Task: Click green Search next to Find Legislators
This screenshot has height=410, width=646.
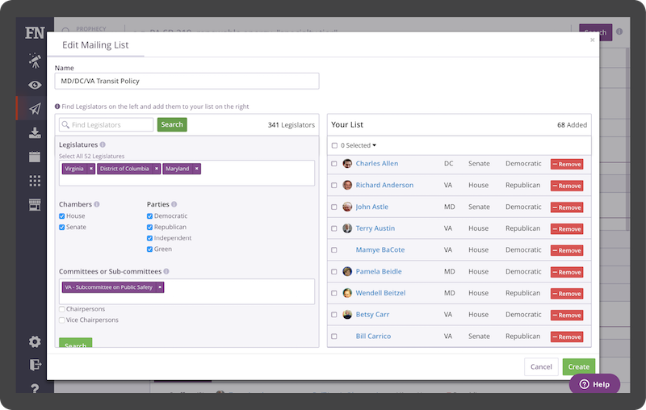Action: point(172,124)
